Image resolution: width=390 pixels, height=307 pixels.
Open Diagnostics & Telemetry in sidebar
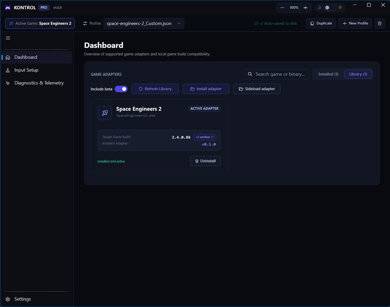(x=37, y=83)
